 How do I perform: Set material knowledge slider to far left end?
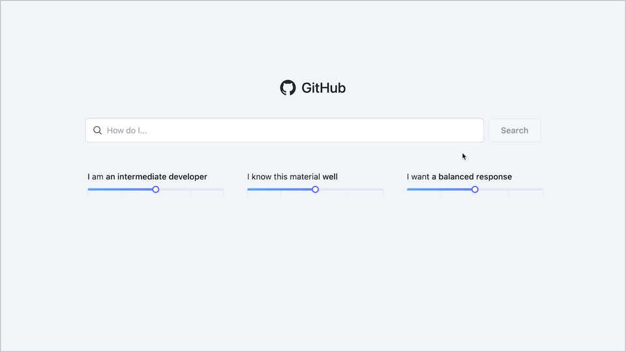[x=248, y=190]
